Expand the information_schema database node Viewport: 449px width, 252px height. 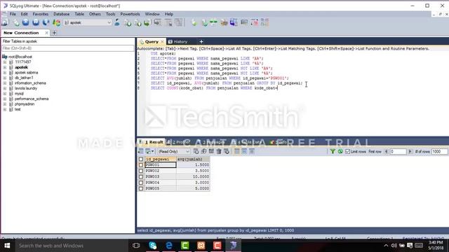[x=5, y=83]
